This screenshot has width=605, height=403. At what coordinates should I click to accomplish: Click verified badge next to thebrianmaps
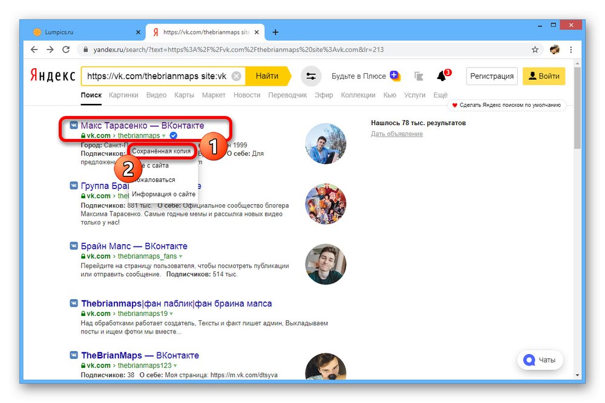174,135
